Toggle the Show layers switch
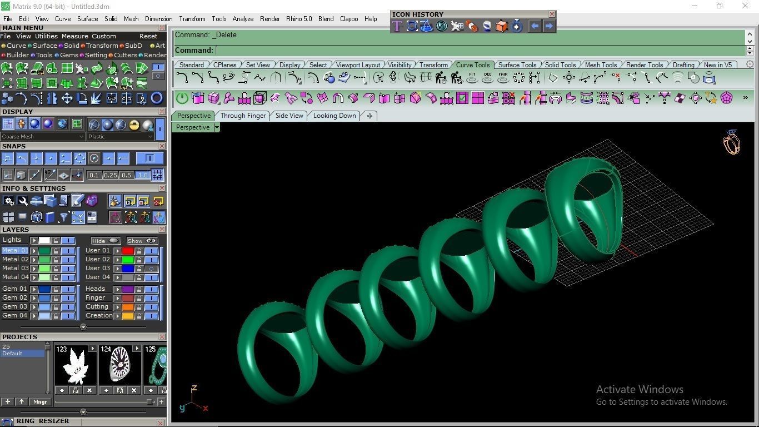Screen dimensions: 759x427 pyautogui.click(x=142, y=241)
